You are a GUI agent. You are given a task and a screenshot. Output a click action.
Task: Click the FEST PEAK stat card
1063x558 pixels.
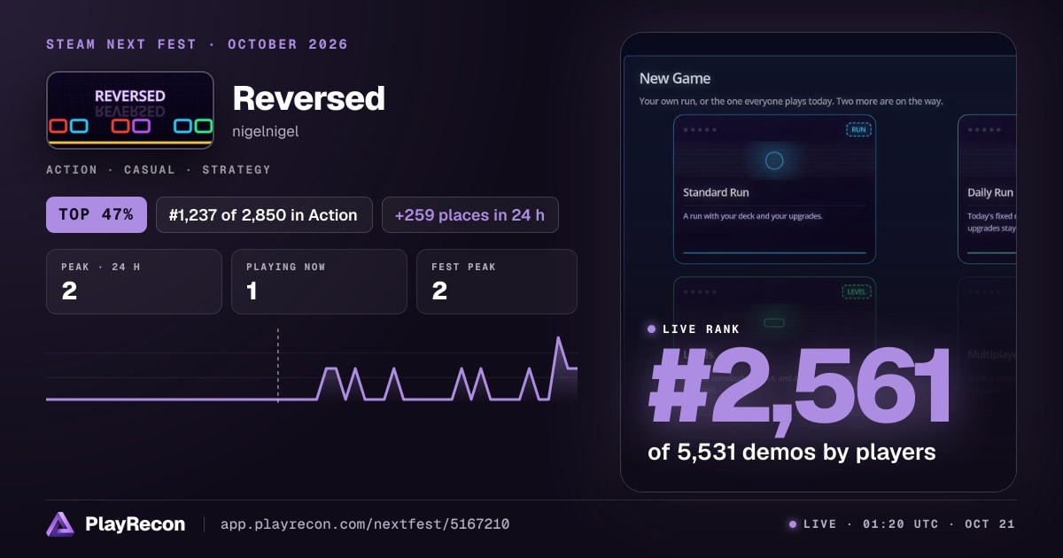click(x=497, y=282)
